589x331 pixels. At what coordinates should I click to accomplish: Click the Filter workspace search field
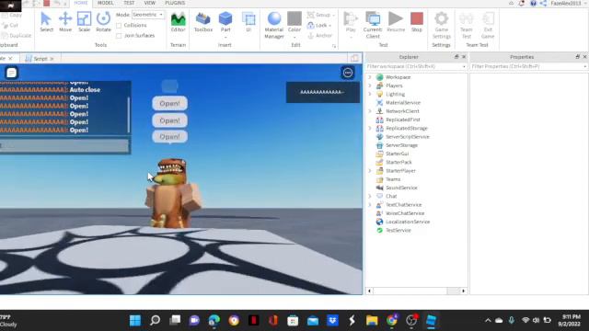416,66
